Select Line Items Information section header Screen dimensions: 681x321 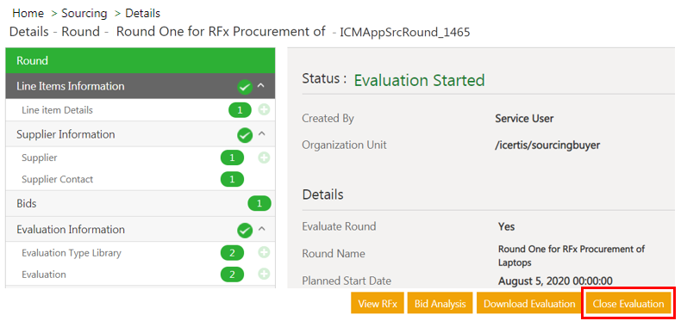coord(141,86)
